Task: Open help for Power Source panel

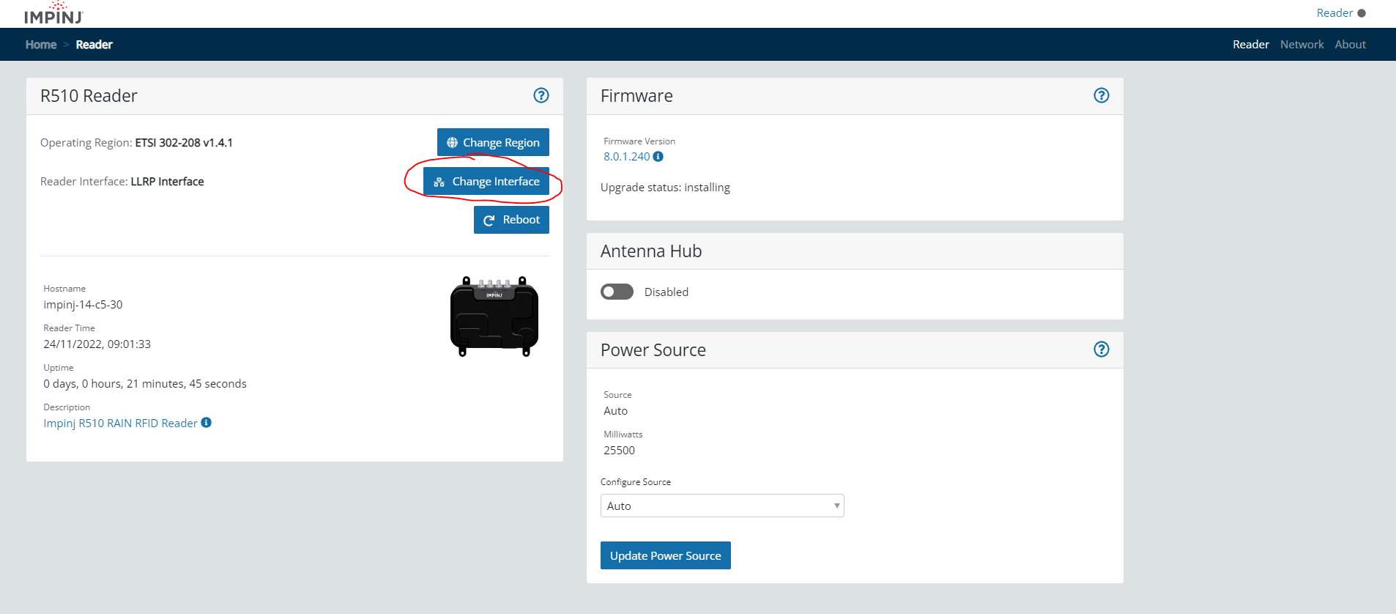Action: tap(1102, 349)
